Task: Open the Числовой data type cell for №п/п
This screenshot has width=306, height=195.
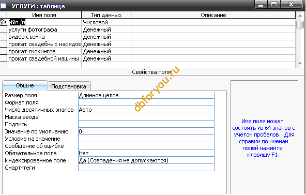Action: 106,22
